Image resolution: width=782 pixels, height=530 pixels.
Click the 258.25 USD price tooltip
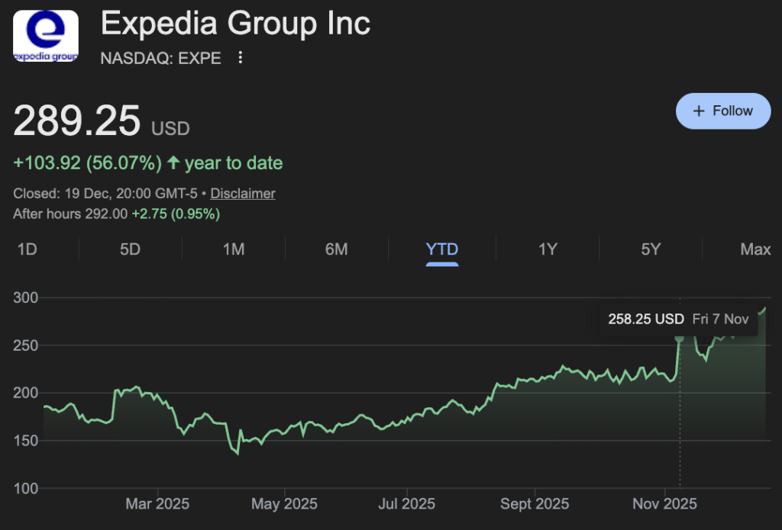point(645,320)
